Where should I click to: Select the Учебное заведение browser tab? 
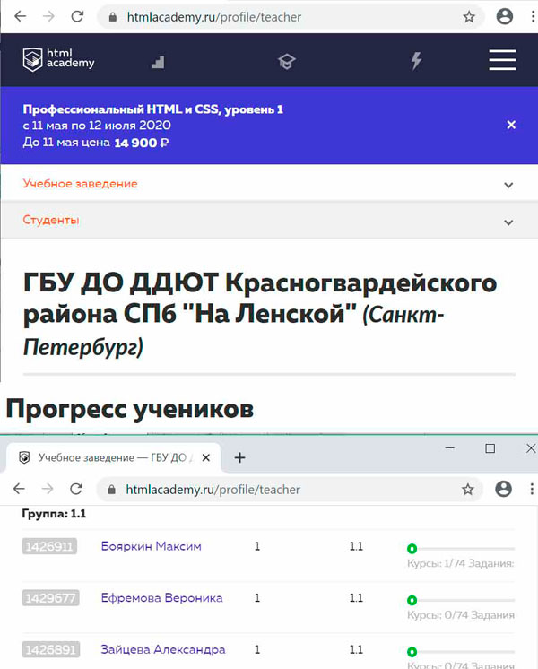[113, 457]
